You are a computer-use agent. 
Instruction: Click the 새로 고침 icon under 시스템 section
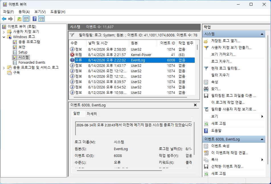pos(206,124)
